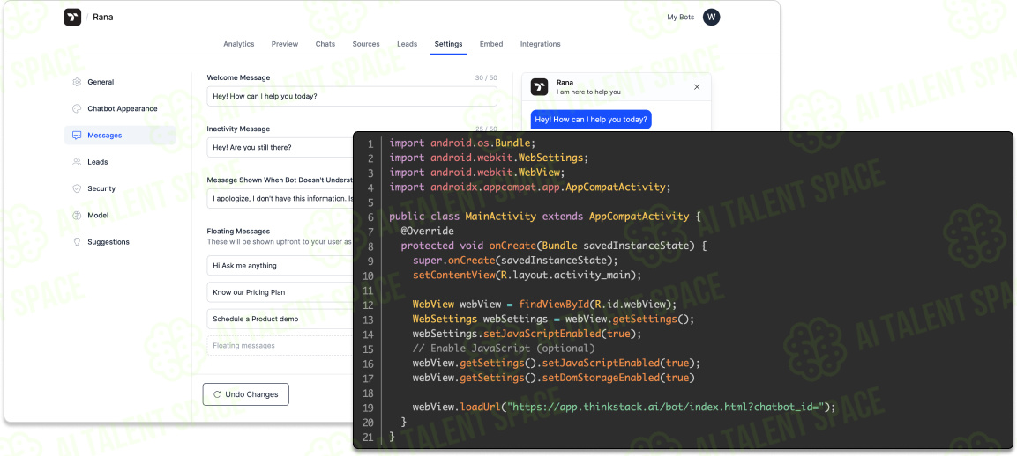The height and width of the screenshot is (456, 1017).
Task: Click the Suggestions lightbulb icon
Action: [77, 241]
